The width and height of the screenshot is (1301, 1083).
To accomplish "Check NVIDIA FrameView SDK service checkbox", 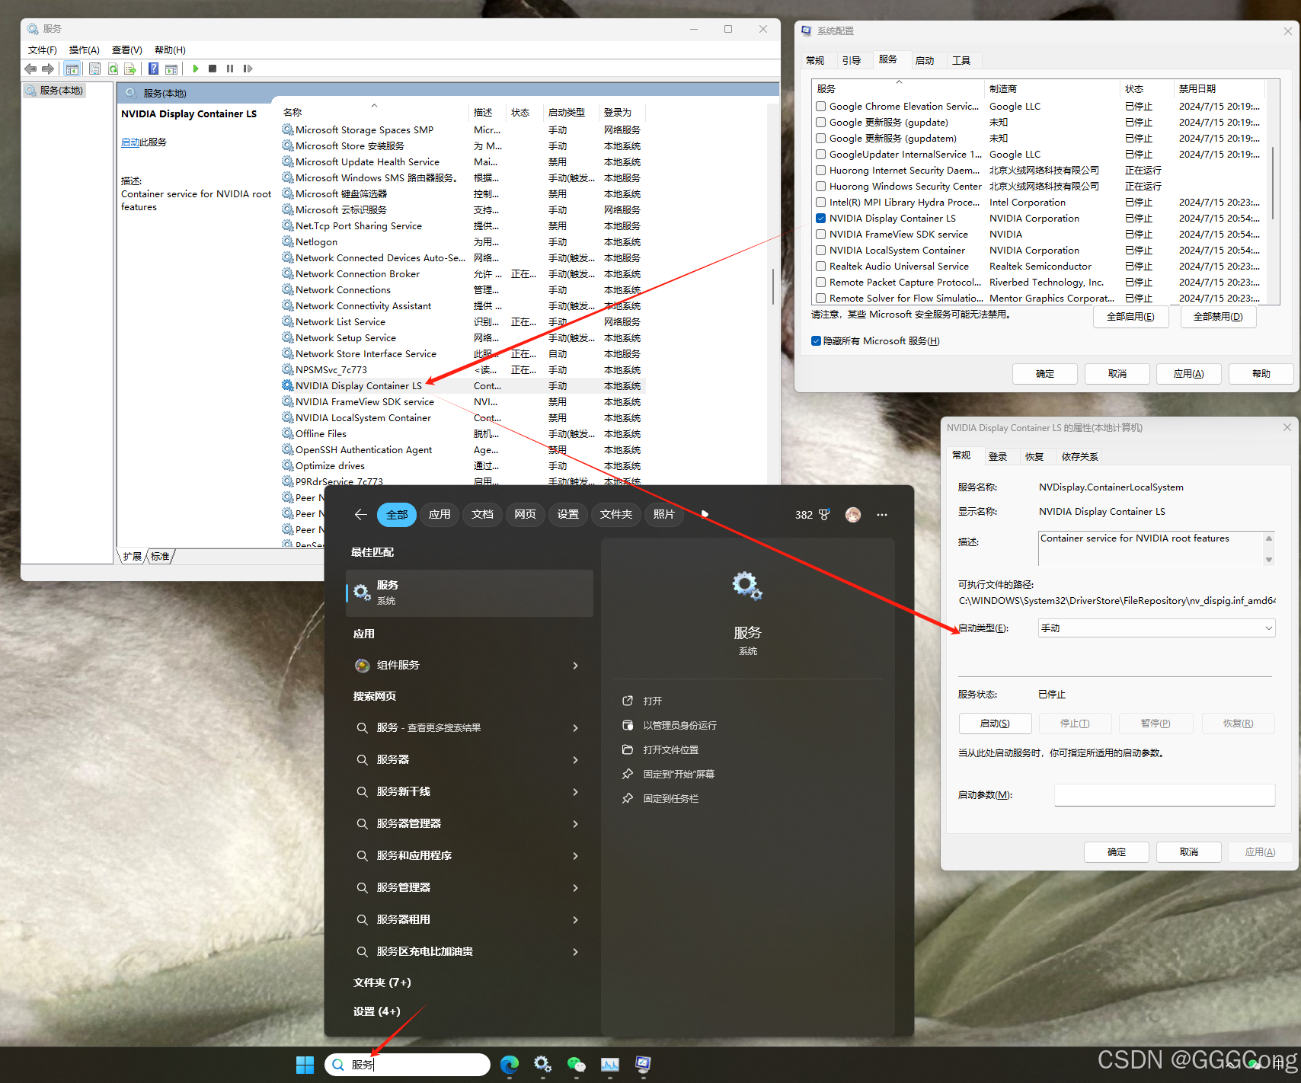I will 821,235.
